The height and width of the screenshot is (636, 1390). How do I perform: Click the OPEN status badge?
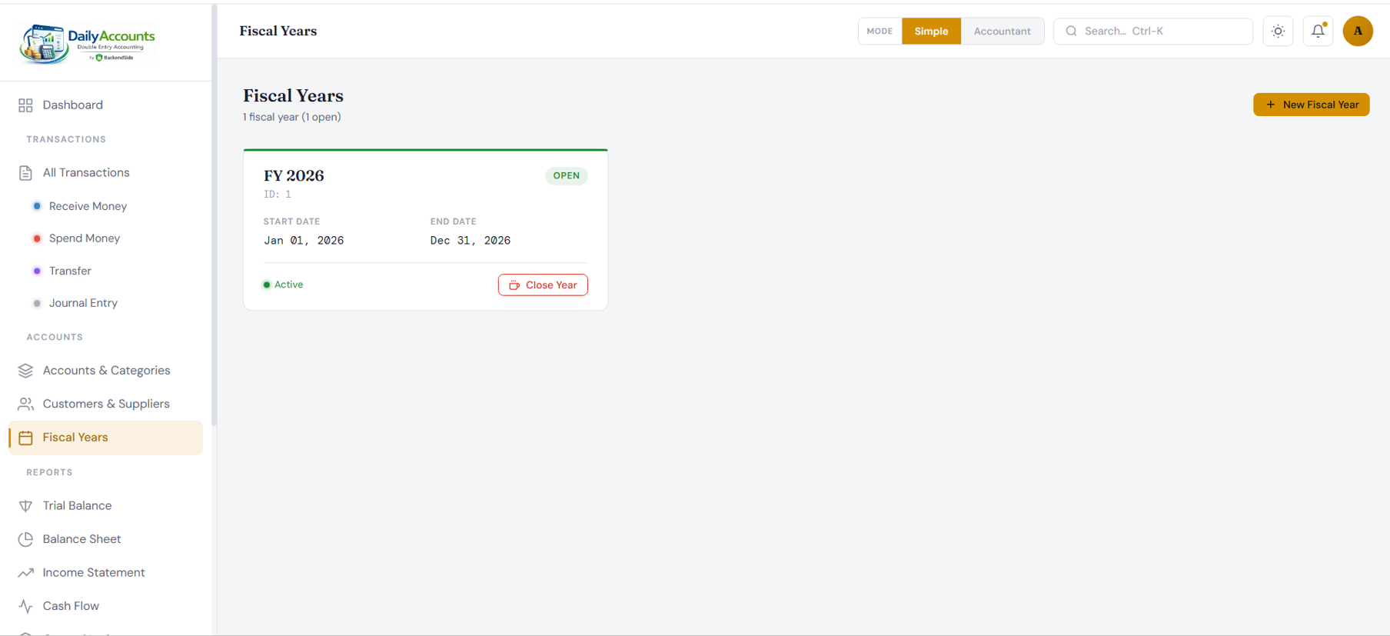coord(567,176)
